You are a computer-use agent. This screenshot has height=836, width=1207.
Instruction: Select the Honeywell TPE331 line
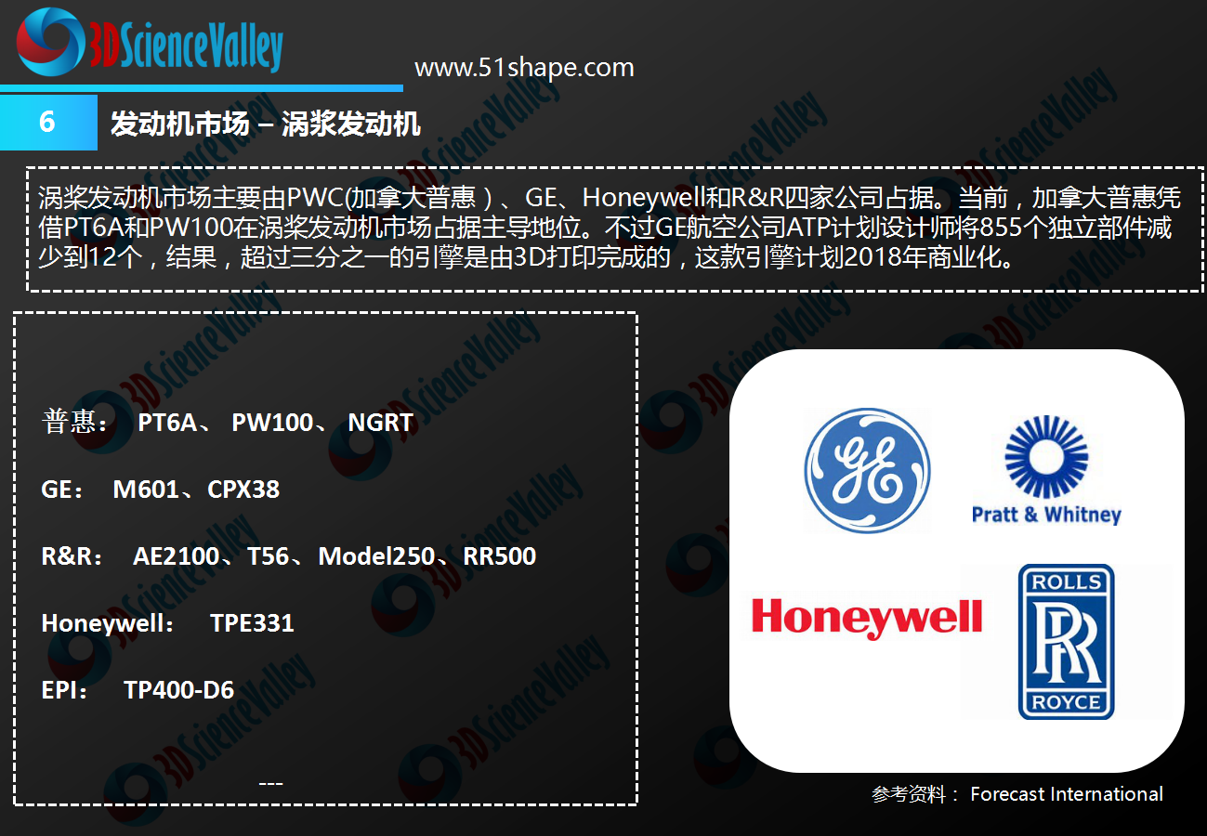[168, 623]
